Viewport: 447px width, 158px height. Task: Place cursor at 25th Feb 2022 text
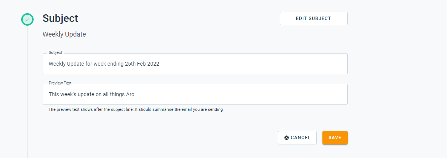pyautogui.click(x=142, y=64)
